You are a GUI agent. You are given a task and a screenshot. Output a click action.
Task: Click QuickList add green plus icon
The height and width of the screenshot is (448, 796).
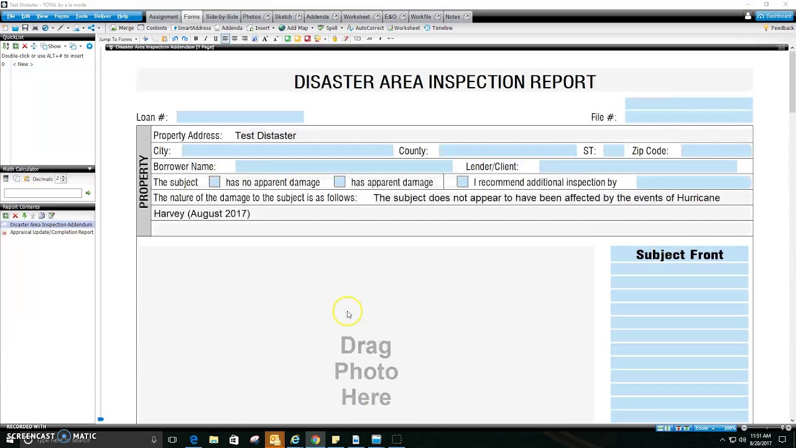coord(16,46)
